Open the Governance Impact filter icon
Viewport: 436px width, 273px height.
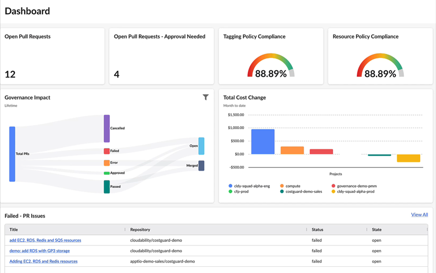tap(205, 97)
